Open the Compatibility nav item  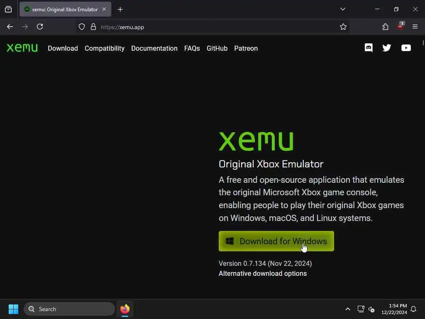(x=105, y=48)
